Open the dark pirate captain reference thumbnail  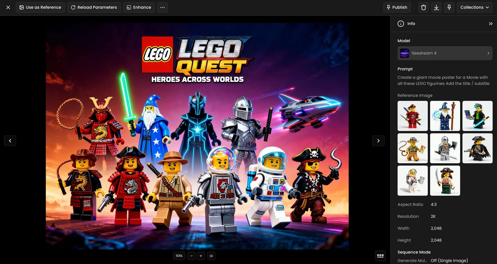[478, 148]
